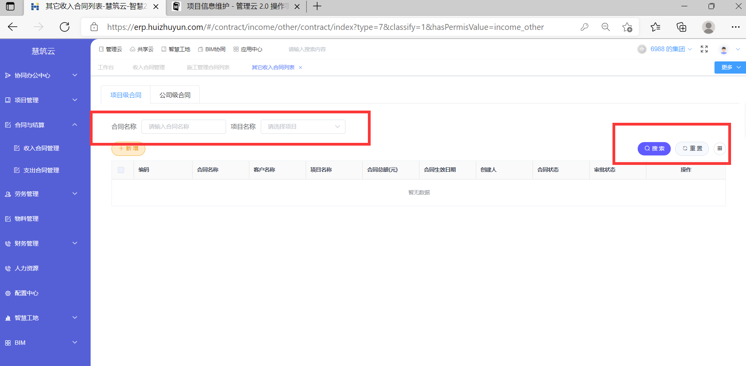Viewport: 746px width, 366px height.
Task: Switch to the 收入合同管理 page tab
Action: pyautogui.click(x=149, y=67)
